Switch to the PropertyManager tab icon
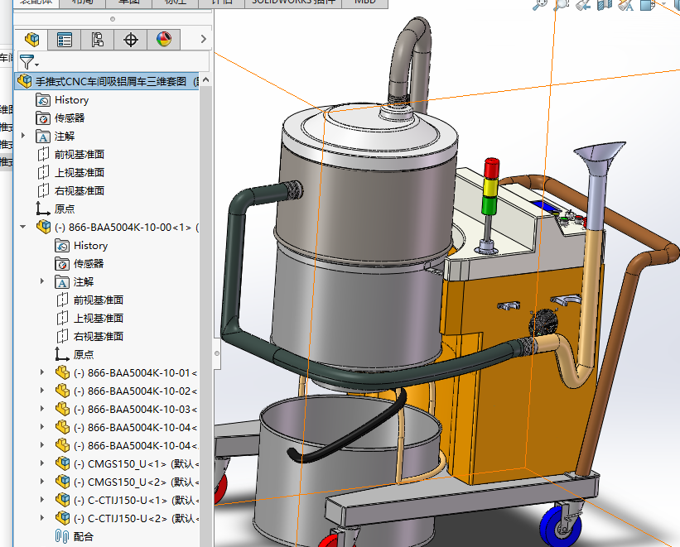 pyautogui.click(x=65, y=39)
